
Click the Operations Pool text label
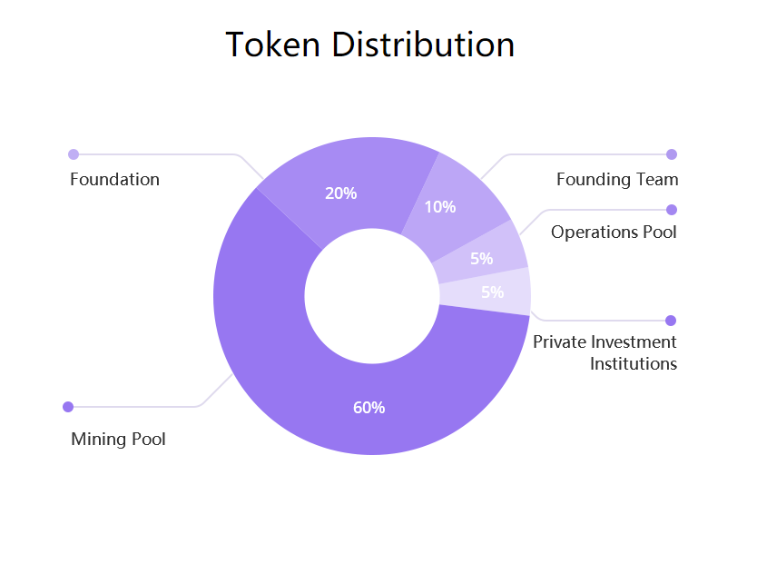[614, 232]
